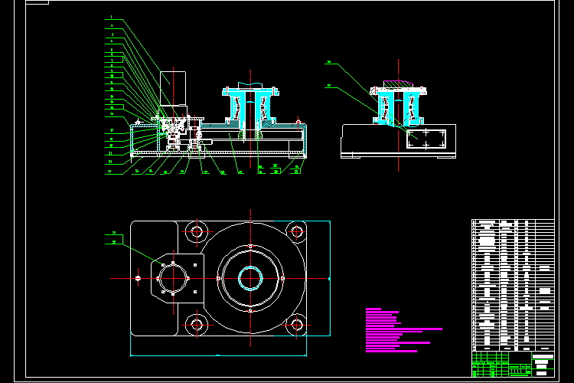Click balloon number 1 heading the leader list
Screen dimensions: 574x383
(111, 17)
